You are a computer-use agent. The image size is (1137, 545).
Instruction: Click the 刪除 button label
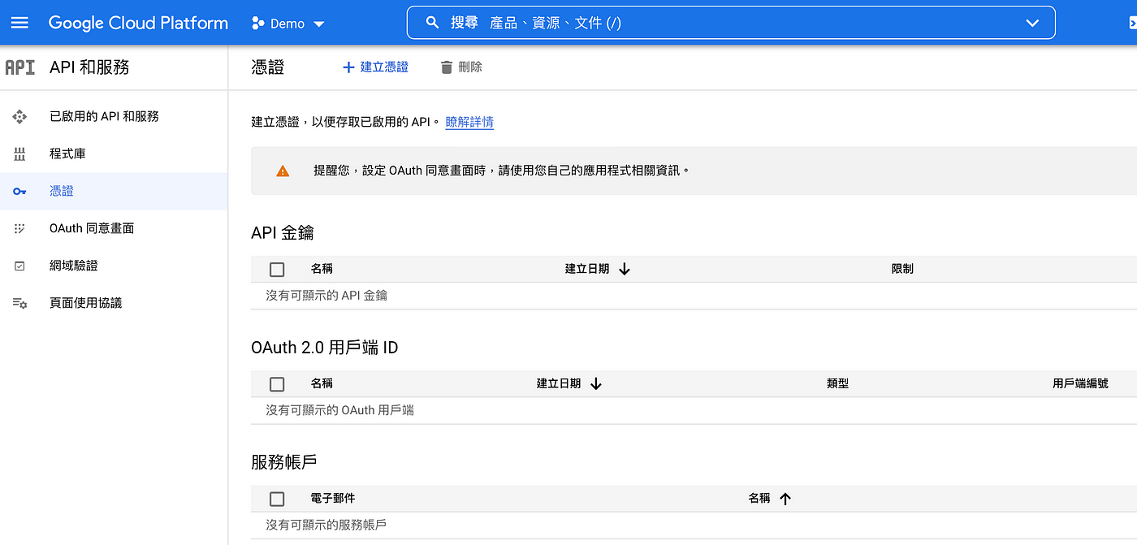pyautogui.click(x=470, y=67)
